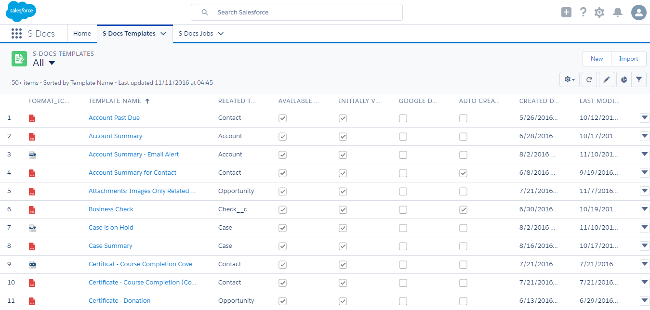The image size is (650, 310).
Task: Click the HTML icon for Certificat - Course Completion Cover
Action: point(32,265)
